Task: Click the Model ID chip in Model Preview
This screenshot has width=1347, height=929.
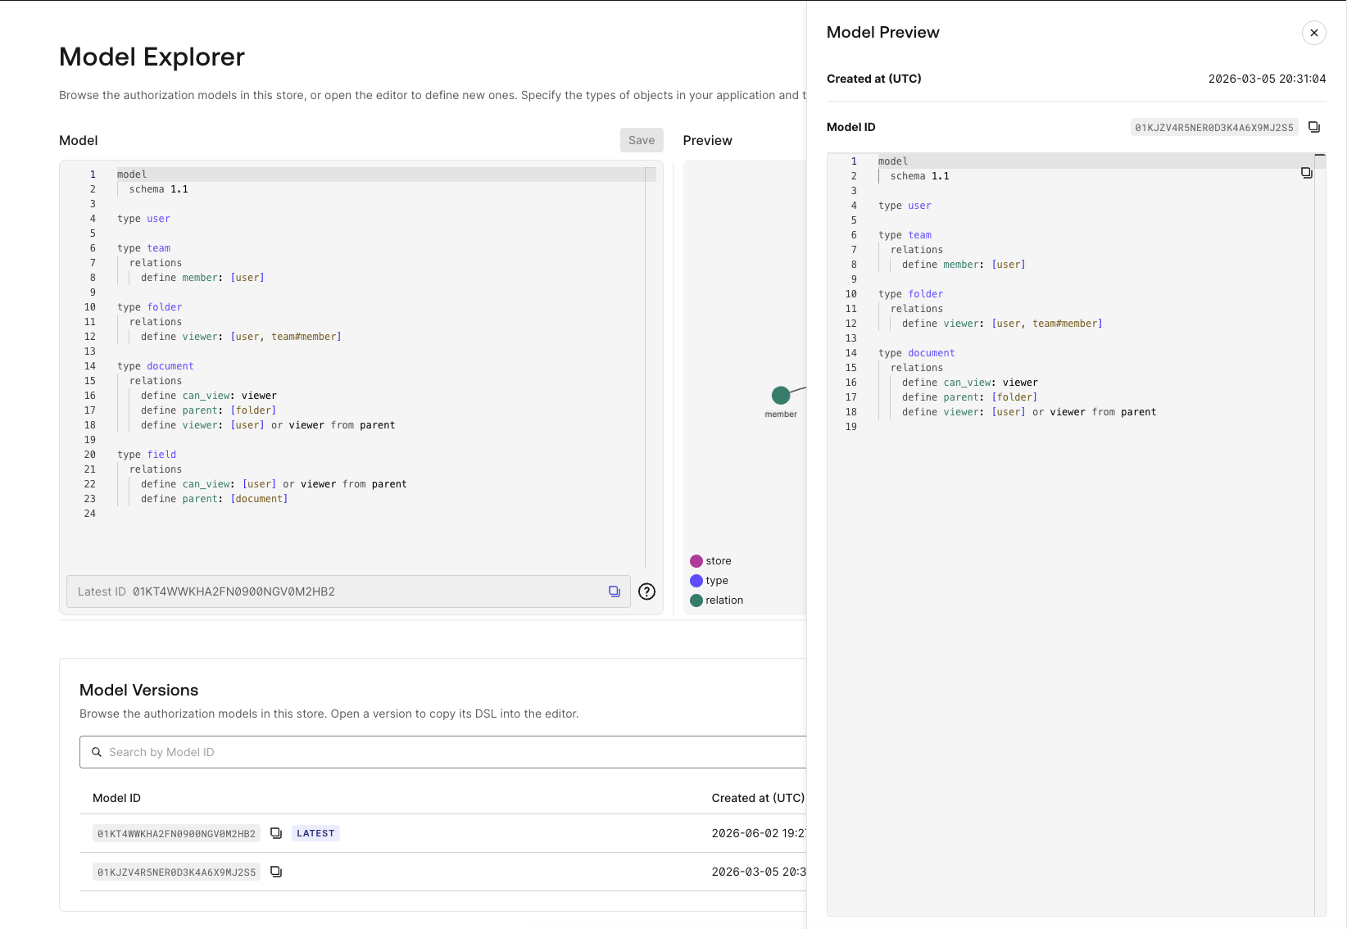Action: (x=1214, y=128)
